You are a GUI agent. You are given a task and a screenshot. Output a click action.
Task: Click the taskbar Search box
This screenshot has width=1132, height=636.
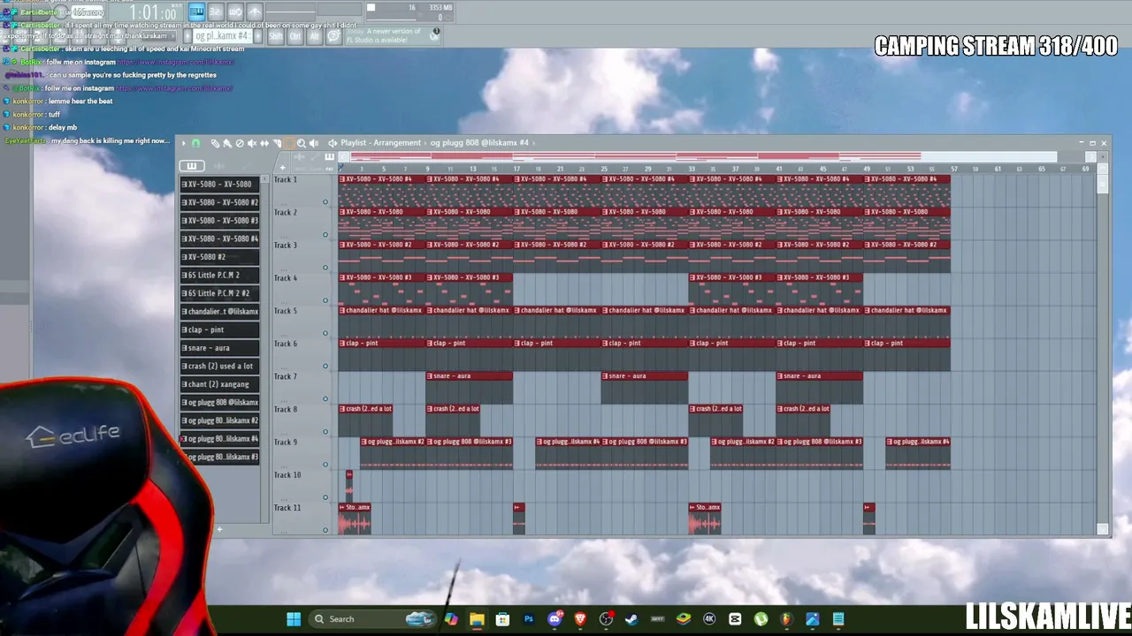[372, 619]
